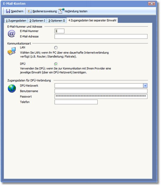Click the Speichern floppy disk icon
This screenshot has height=186, width=161.
[x=8, y=11]
